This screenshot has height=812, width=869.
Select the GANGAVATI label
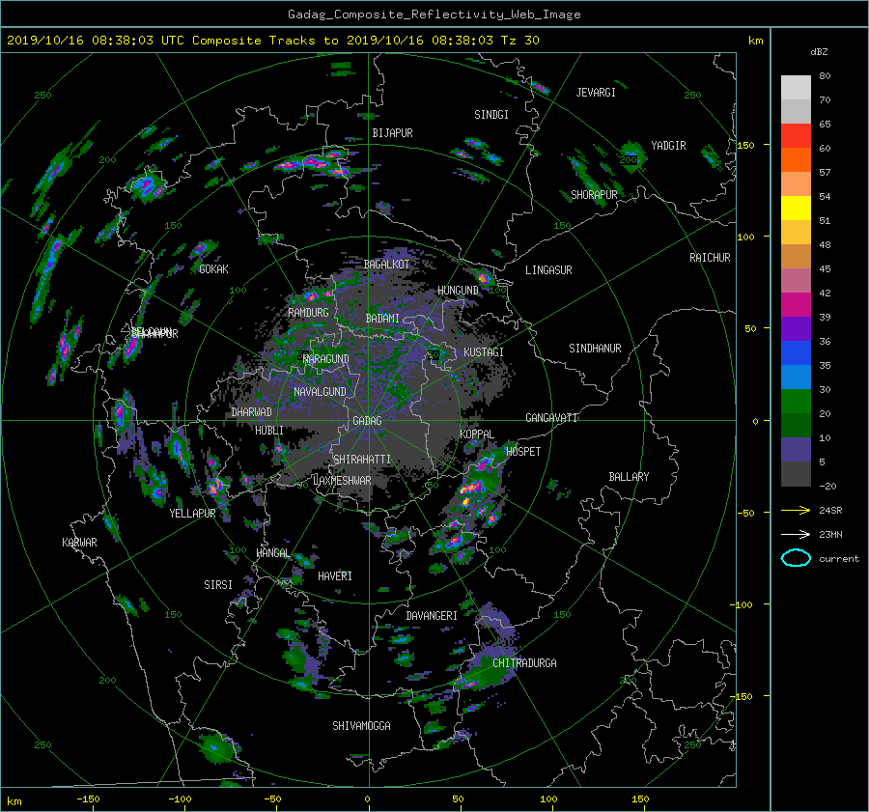tap(551, 418)
